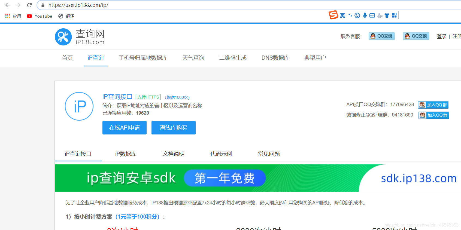
Task: Toggle Sogou punctuation mode icon
Action: pos(350,16)
